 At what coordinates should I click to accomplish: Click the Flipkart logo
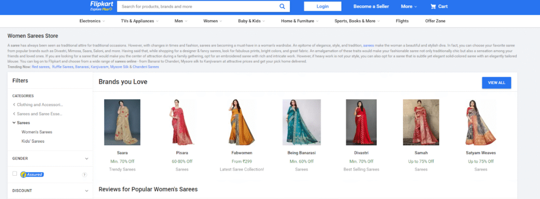[x=101, y=6]
